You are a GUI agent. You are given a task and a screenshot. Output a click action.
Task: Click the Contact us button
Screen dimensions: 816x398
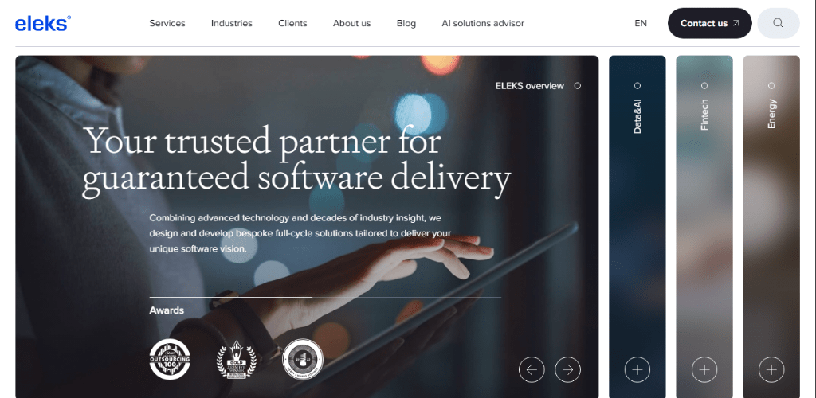[x=710, y=23]
